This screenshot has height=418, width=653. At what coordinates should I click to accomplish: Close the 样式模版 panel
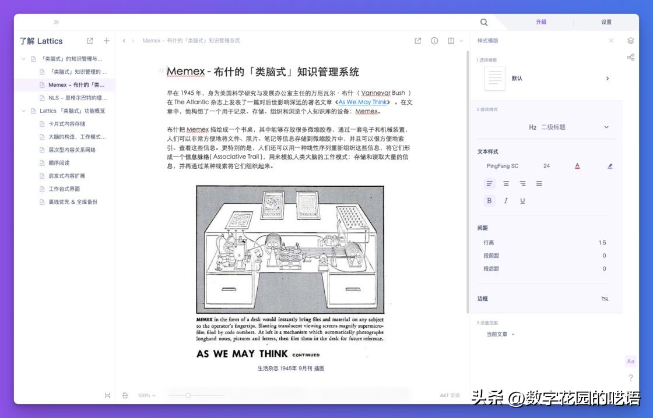[x=611, y=41]
